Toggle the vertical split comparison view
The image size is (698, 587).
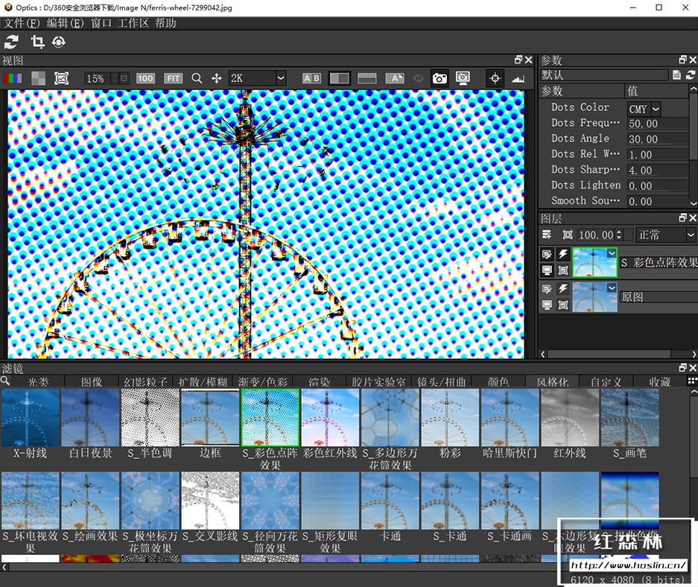coord(339,78)
